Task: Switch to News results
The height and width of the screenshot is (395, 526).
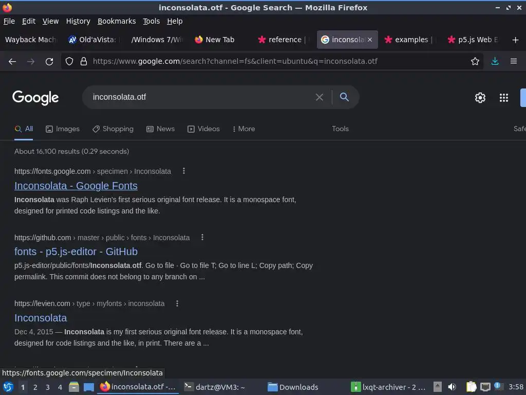Action: click(x=161, y=129)
